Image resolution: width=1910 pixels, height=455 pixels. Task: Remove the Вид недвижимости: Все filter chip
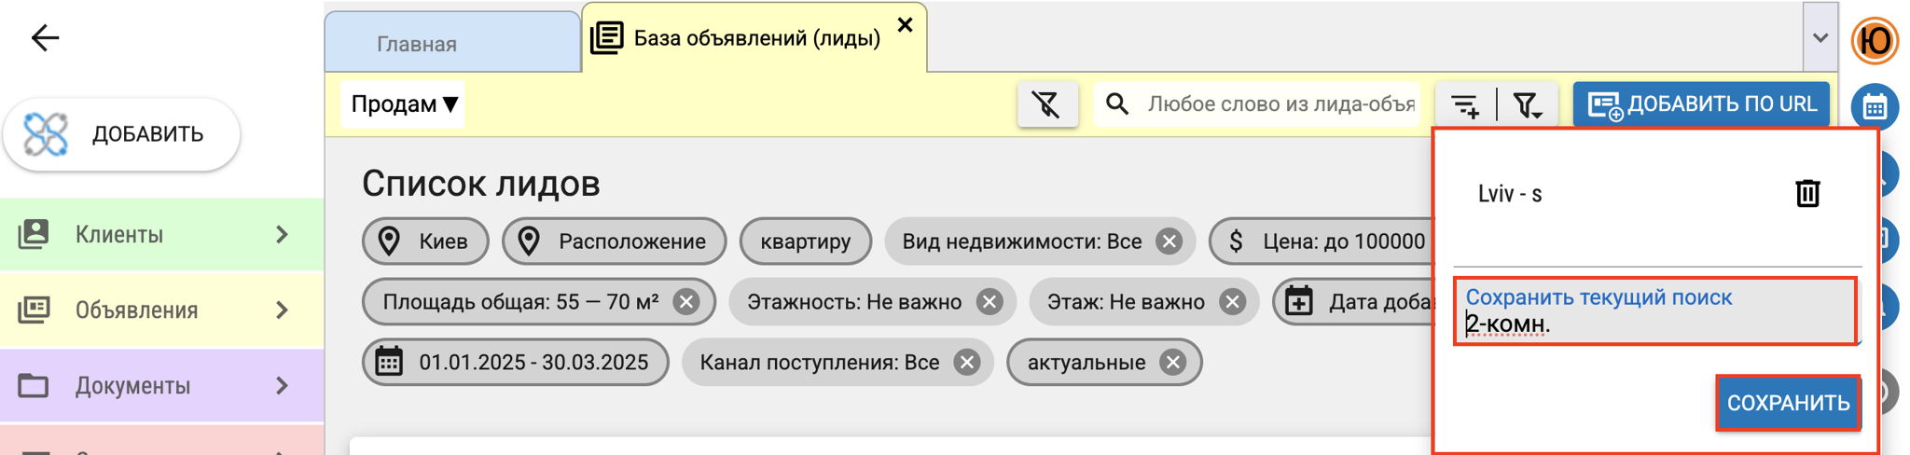point(1168,241)
